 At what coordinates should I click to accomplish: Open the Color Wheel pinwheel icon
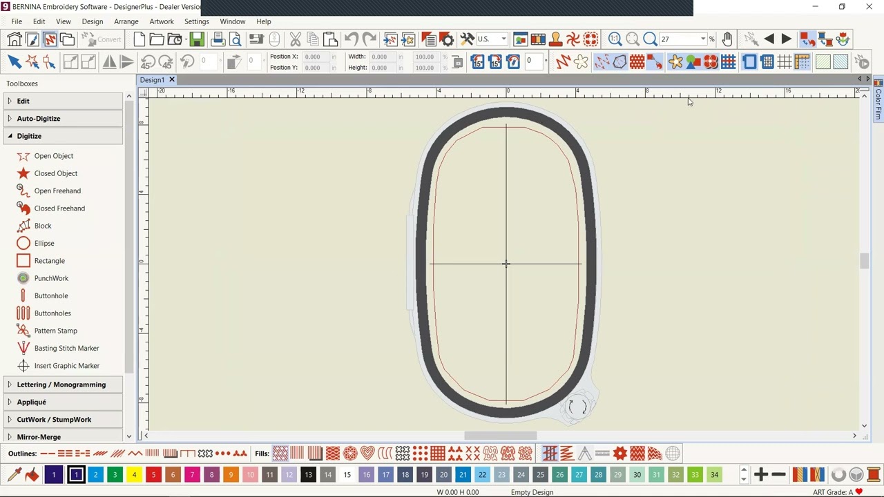click(x=573, y=39)
